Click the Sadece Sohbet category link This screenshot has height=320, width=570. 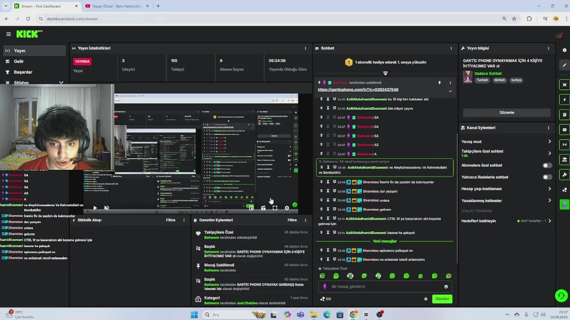click(488, 73)
